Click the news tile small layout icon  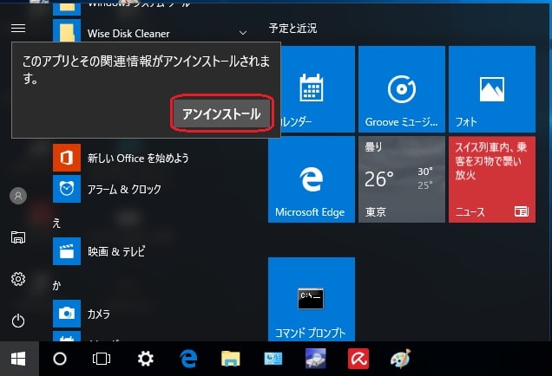(x=522, y=211)
